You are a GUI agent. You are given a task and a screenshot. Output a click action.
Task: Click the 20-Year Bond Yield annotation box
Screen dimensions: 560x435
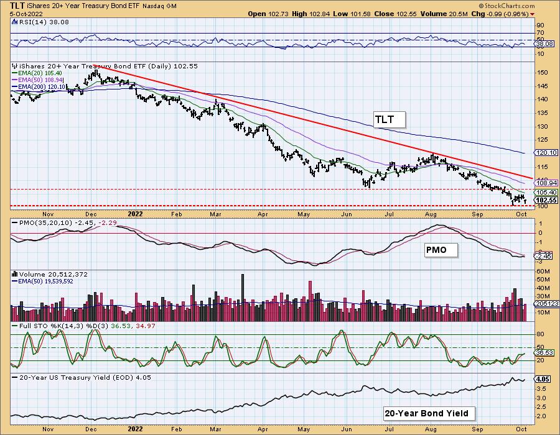click(429, 414)
